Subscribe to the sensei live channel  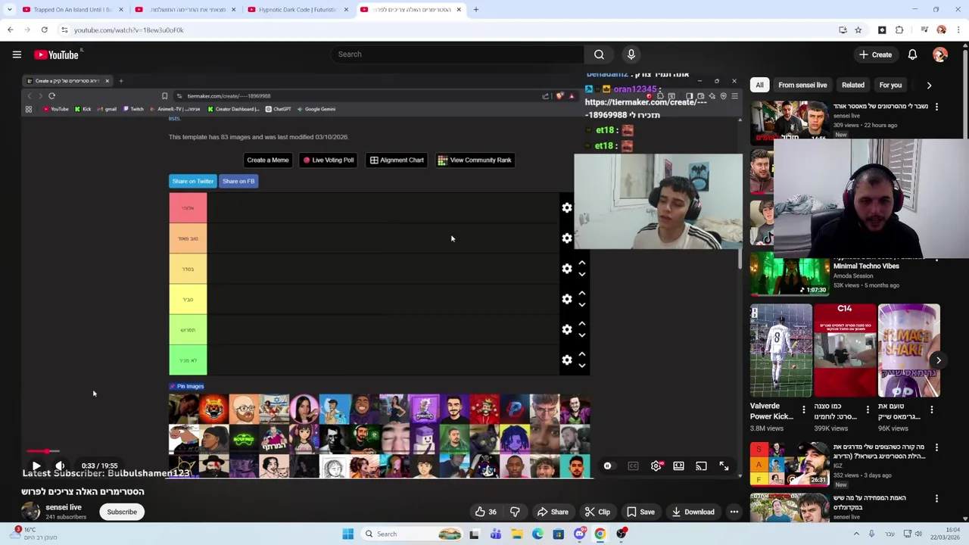(122, 512)
